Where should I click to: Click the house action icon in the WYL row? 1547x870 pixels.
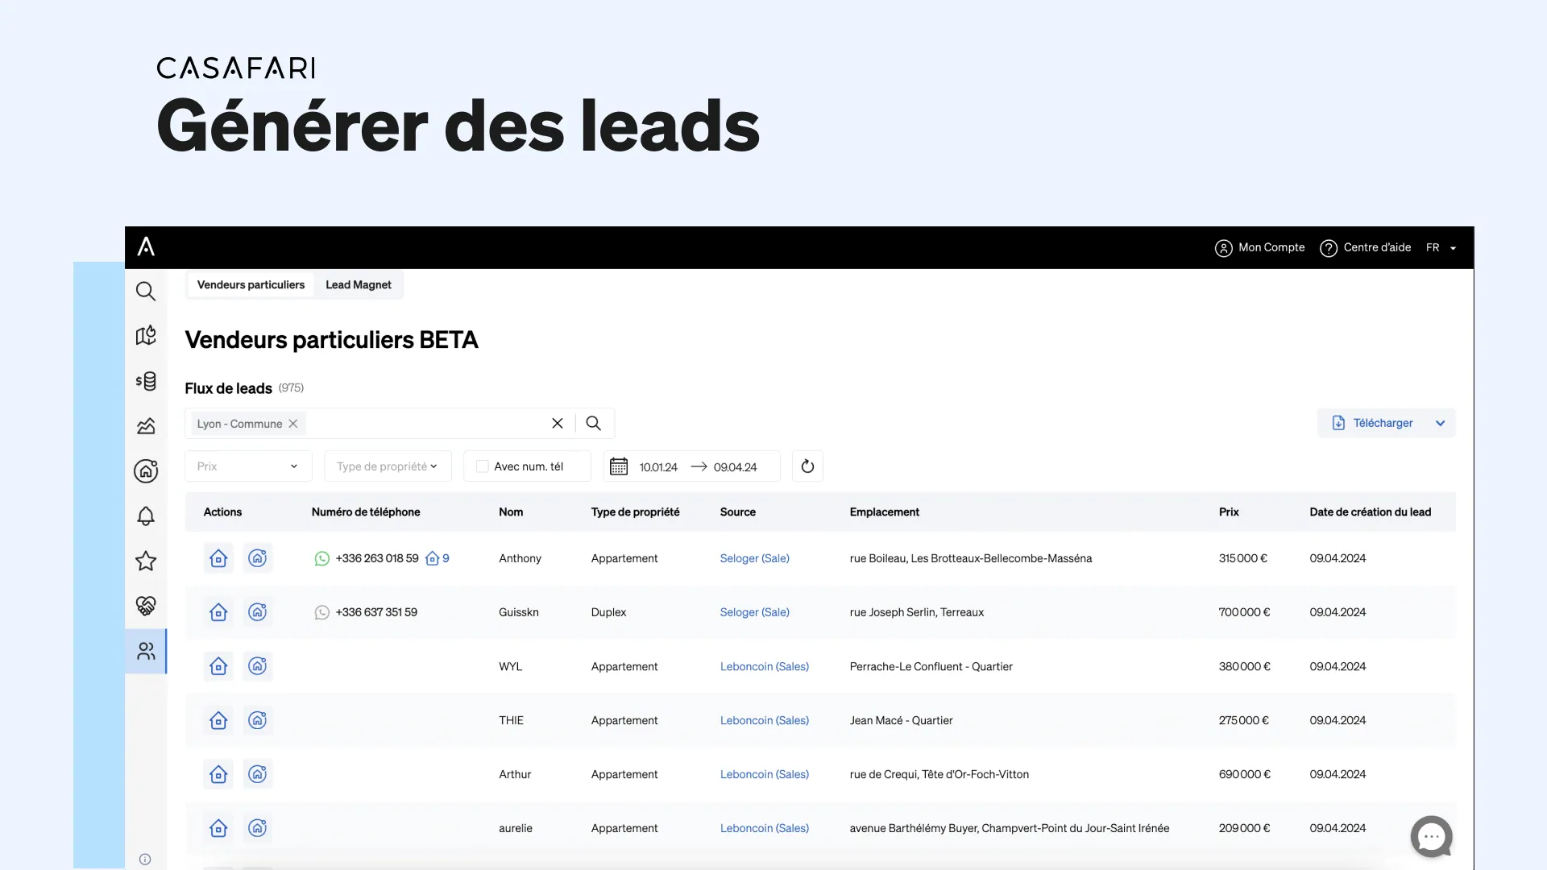(x=218, y=666)
